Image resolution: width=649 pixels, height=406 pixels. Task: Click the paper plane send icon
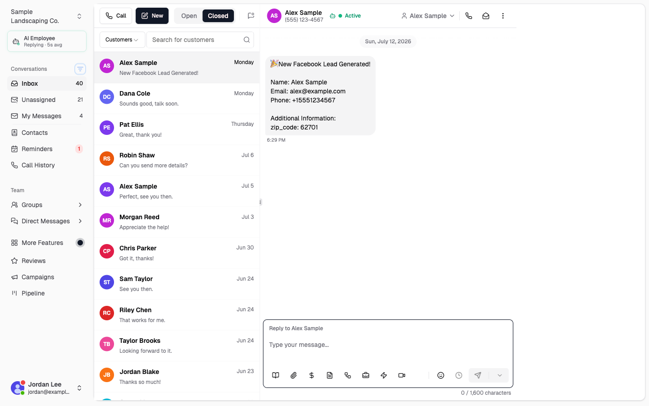(x=478, y=375)
